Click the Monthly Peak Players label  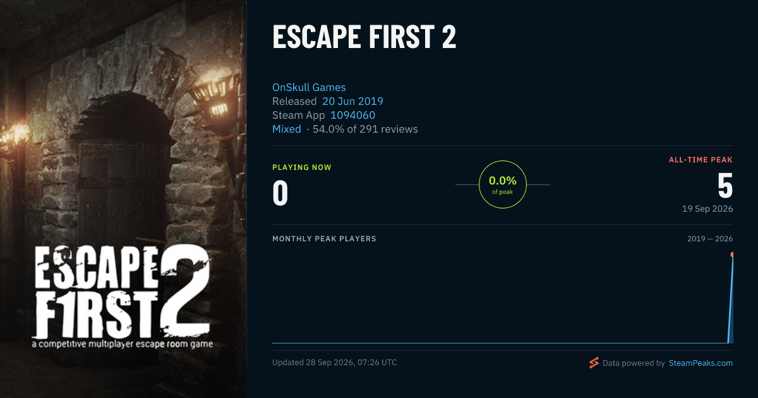324,239
